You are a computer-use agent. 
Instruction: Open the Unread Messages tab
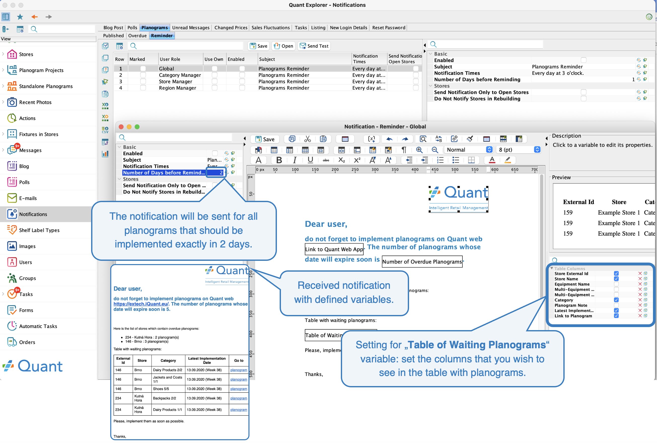pyautogui.click(x=191, y=27)
